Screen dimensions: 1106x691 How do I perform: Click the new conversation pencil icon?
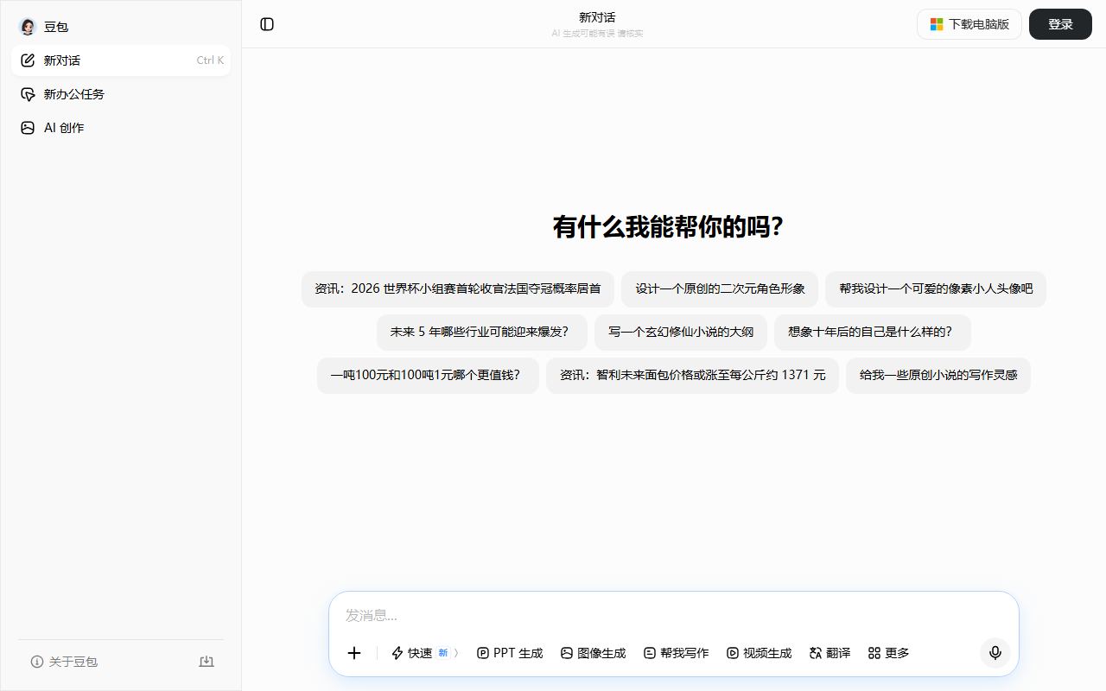pyautogui.click(x=28, y=60)
